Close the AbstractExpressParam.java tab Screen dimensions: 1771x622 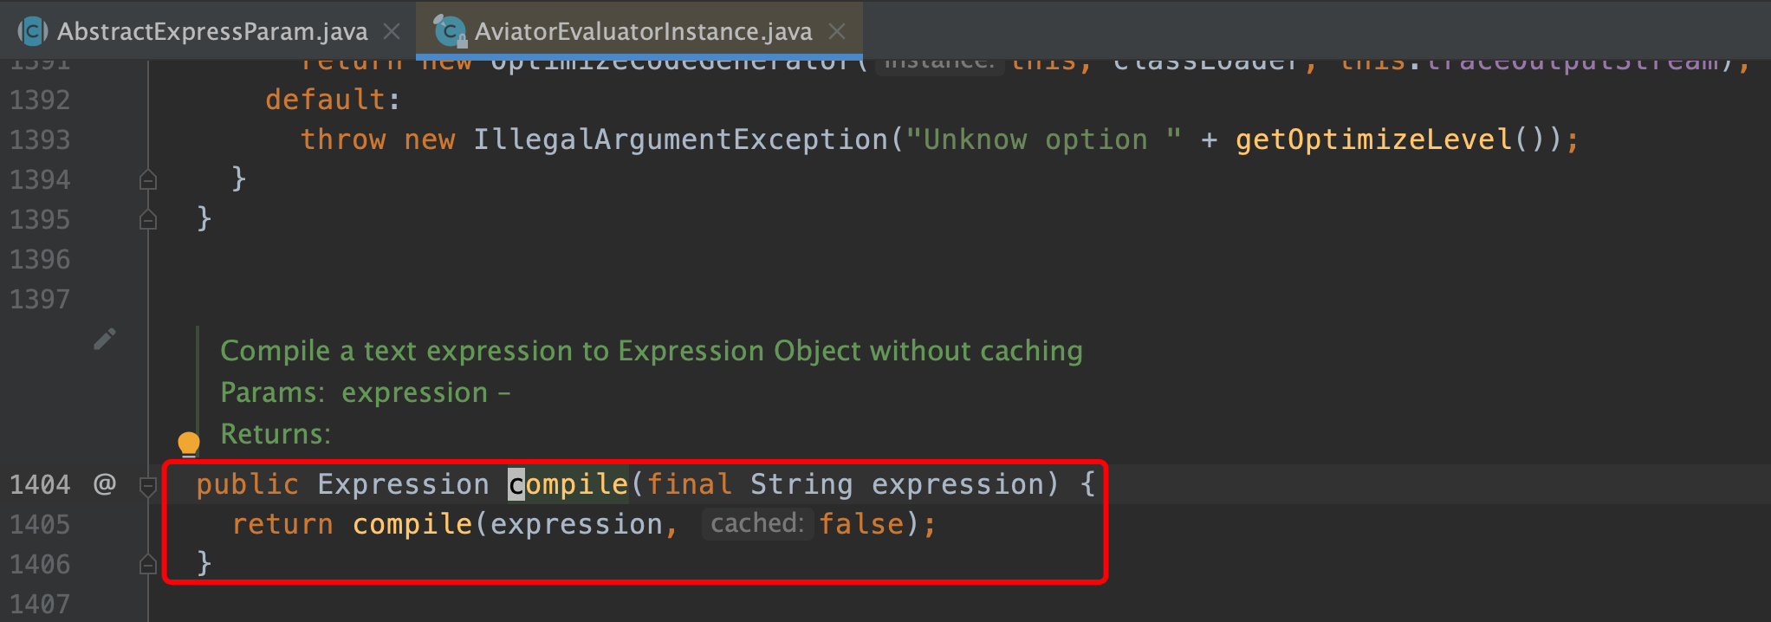392,32
